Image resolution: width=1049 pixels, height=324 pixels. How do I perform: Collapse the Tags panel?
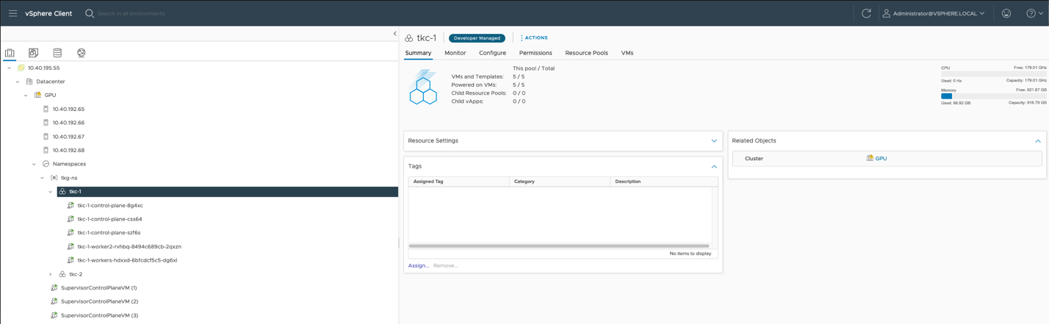[713, 167]
